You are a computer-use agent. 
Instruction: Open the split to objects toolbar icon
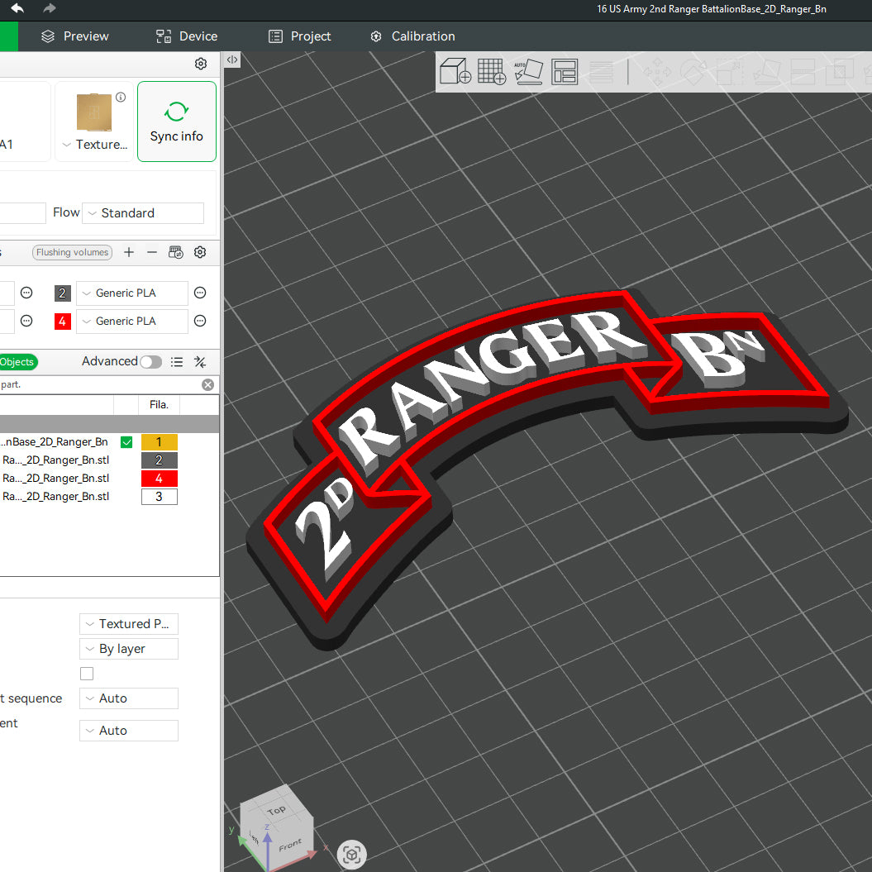pos(565,71)
